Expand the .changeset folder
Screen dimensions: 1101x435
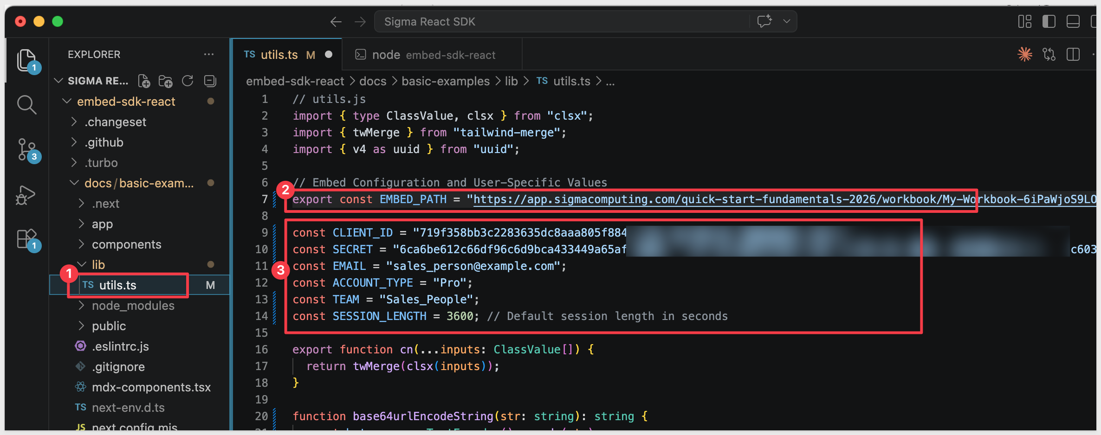(x=115, y=122)
